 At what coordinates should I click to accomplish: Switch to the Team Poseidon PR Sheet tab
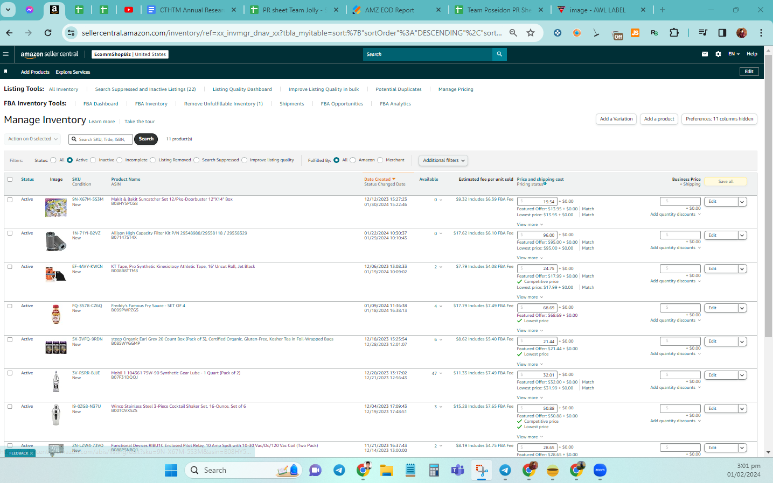[499, 10]
